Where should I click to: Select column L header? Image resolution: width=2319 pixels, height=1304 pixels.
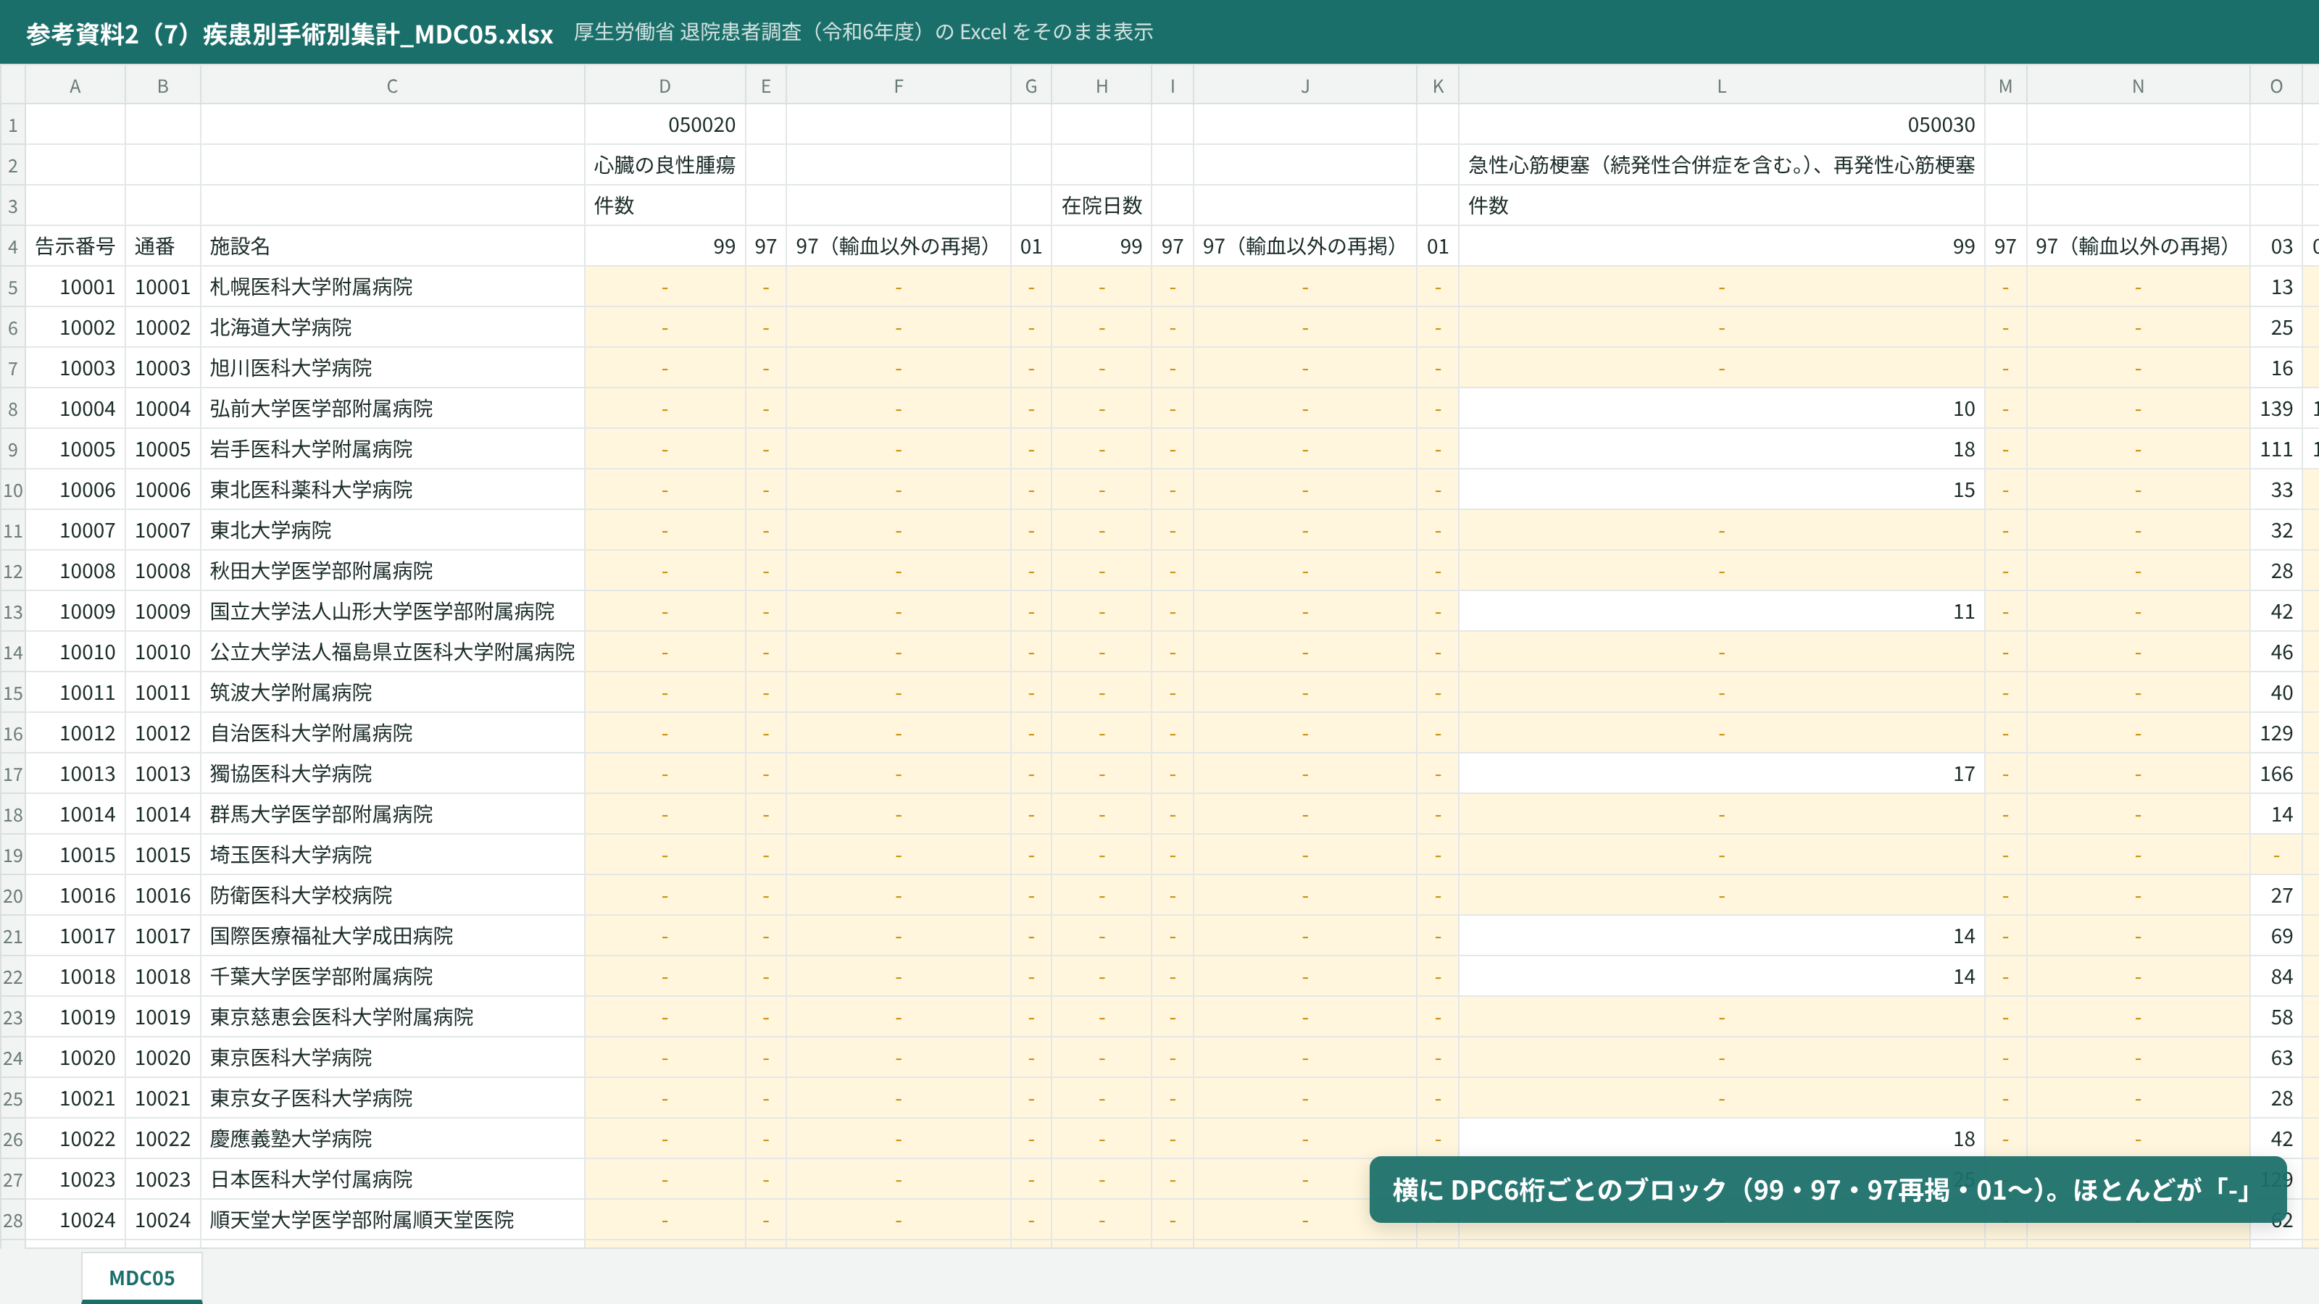[x=1721, y=85]
